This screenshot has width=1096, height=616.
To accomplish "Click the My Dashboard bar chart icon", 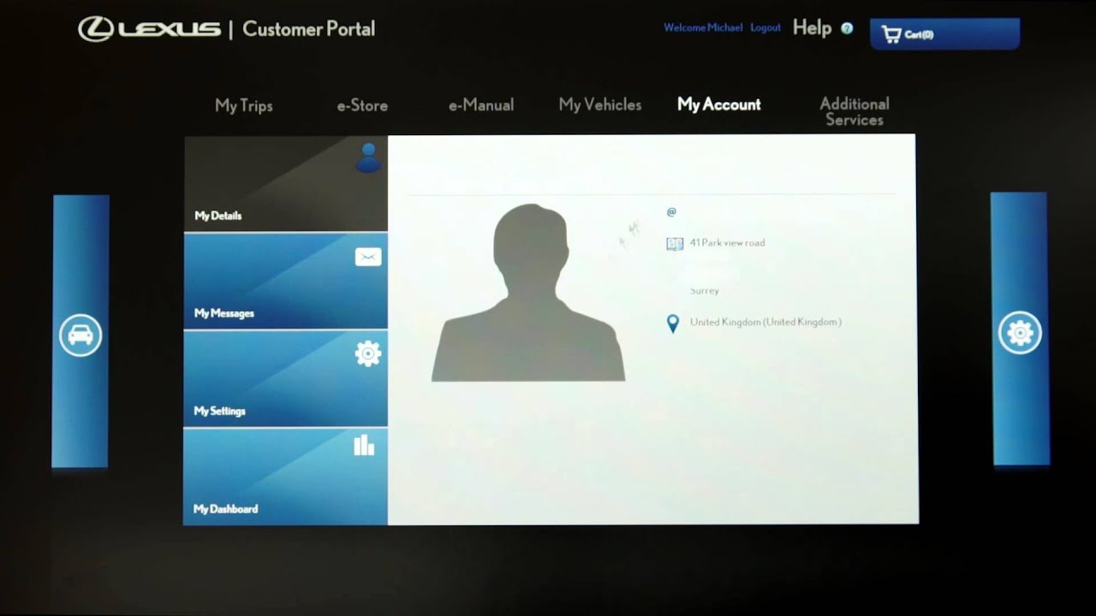I will [x=365, y=445].
